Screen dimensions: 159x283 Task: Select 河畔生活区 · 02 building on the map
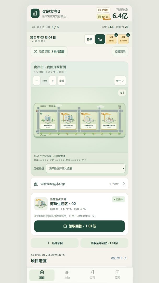(x=68, y=121)
